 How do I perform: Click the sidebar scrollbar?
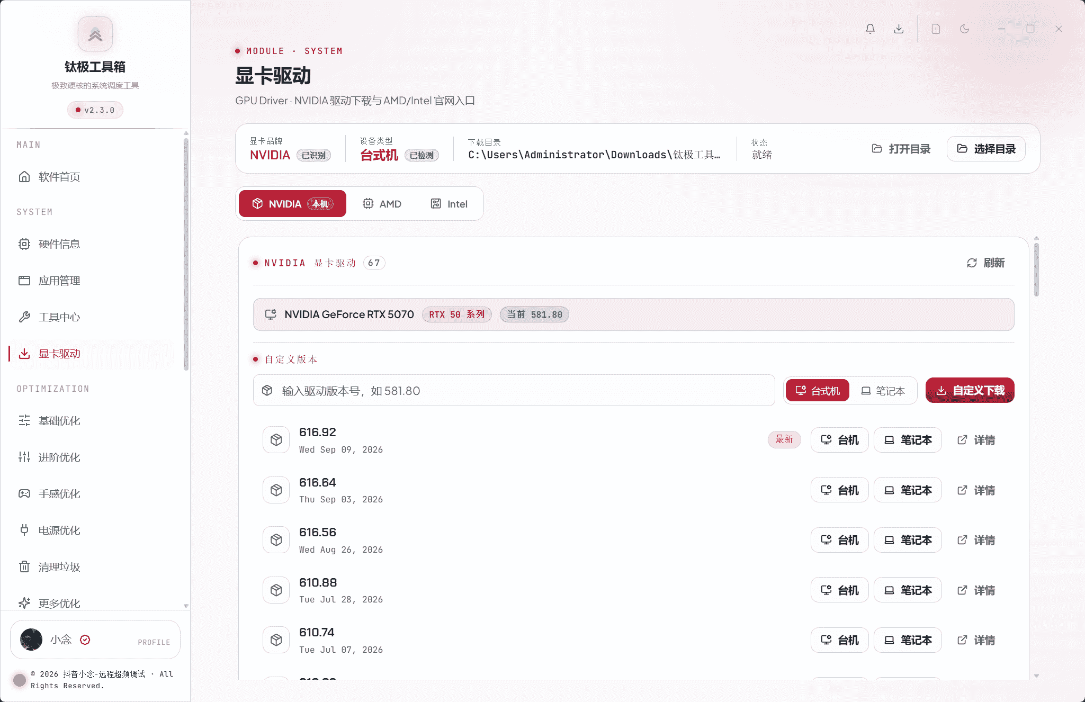[x=186, y=254]
